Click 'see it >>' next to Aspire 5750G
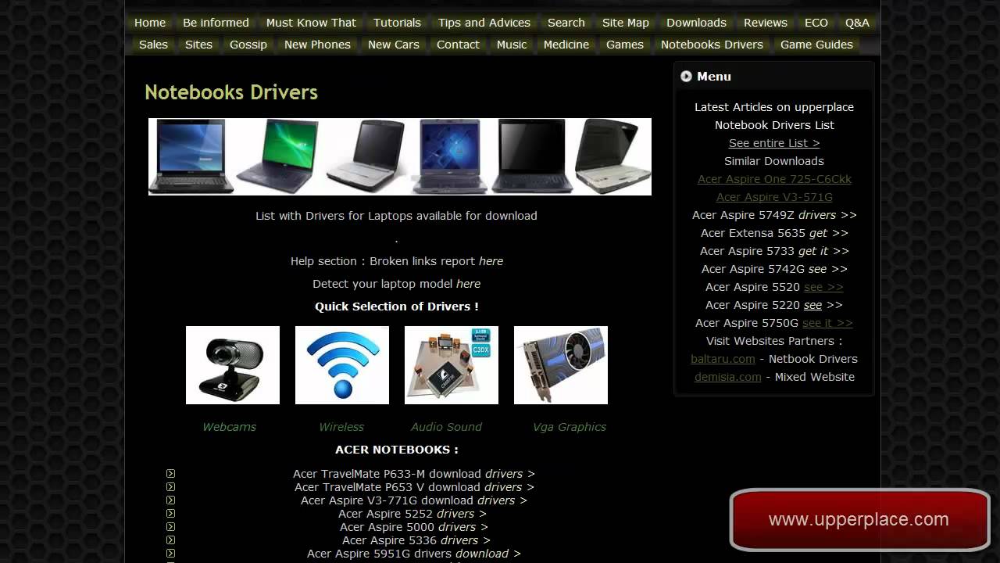Viewport: 1000px width, 563px height. (827, 323)
